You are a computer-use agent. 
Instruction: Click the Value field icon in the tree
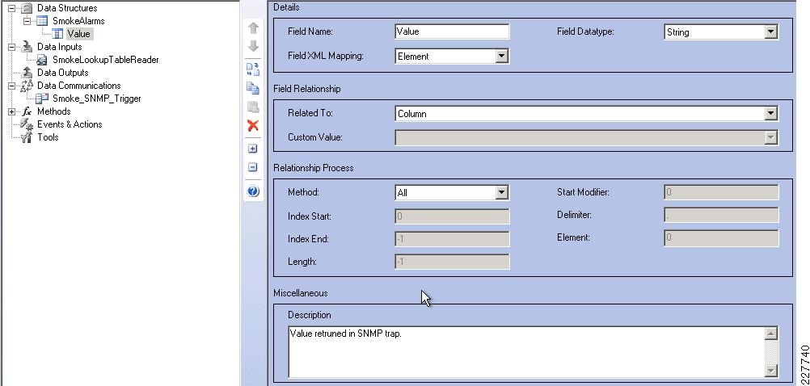pos(58,34)
